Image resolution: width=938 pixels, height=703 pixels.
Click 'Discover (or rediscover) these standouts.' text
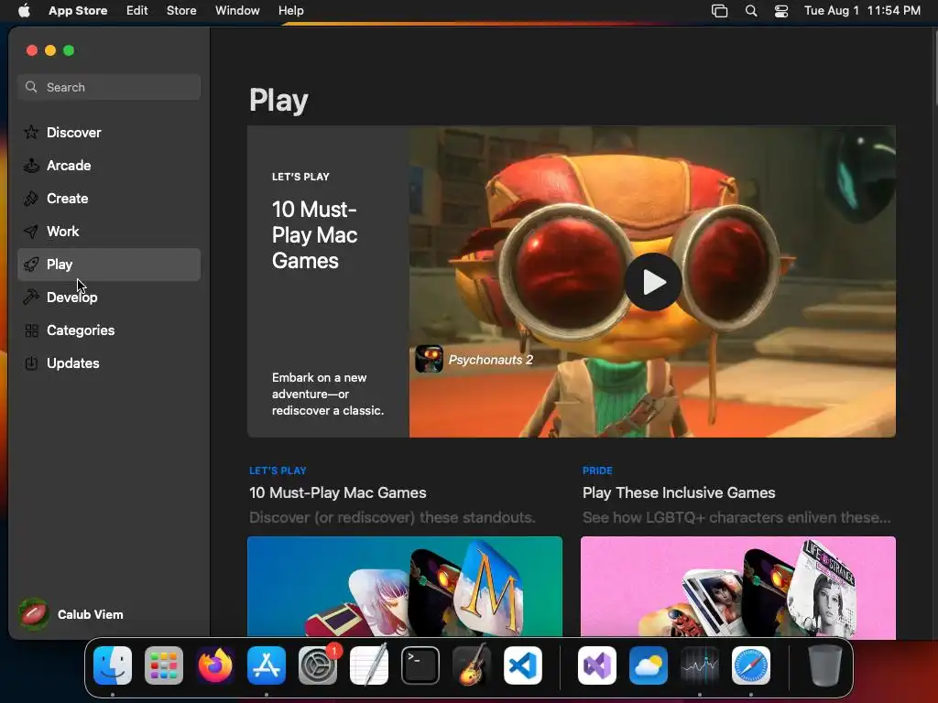click(x=392, y=517)
